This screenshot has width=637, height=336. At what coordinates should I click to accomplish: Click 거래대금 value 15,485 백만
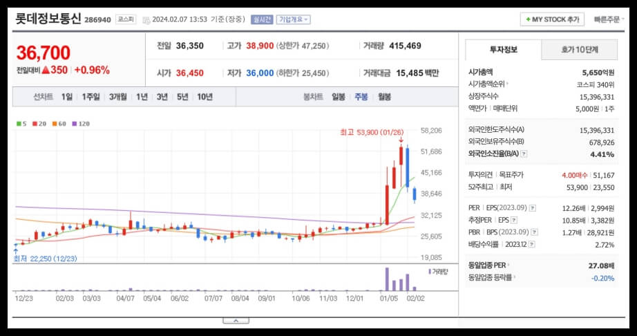pos(417,73)
